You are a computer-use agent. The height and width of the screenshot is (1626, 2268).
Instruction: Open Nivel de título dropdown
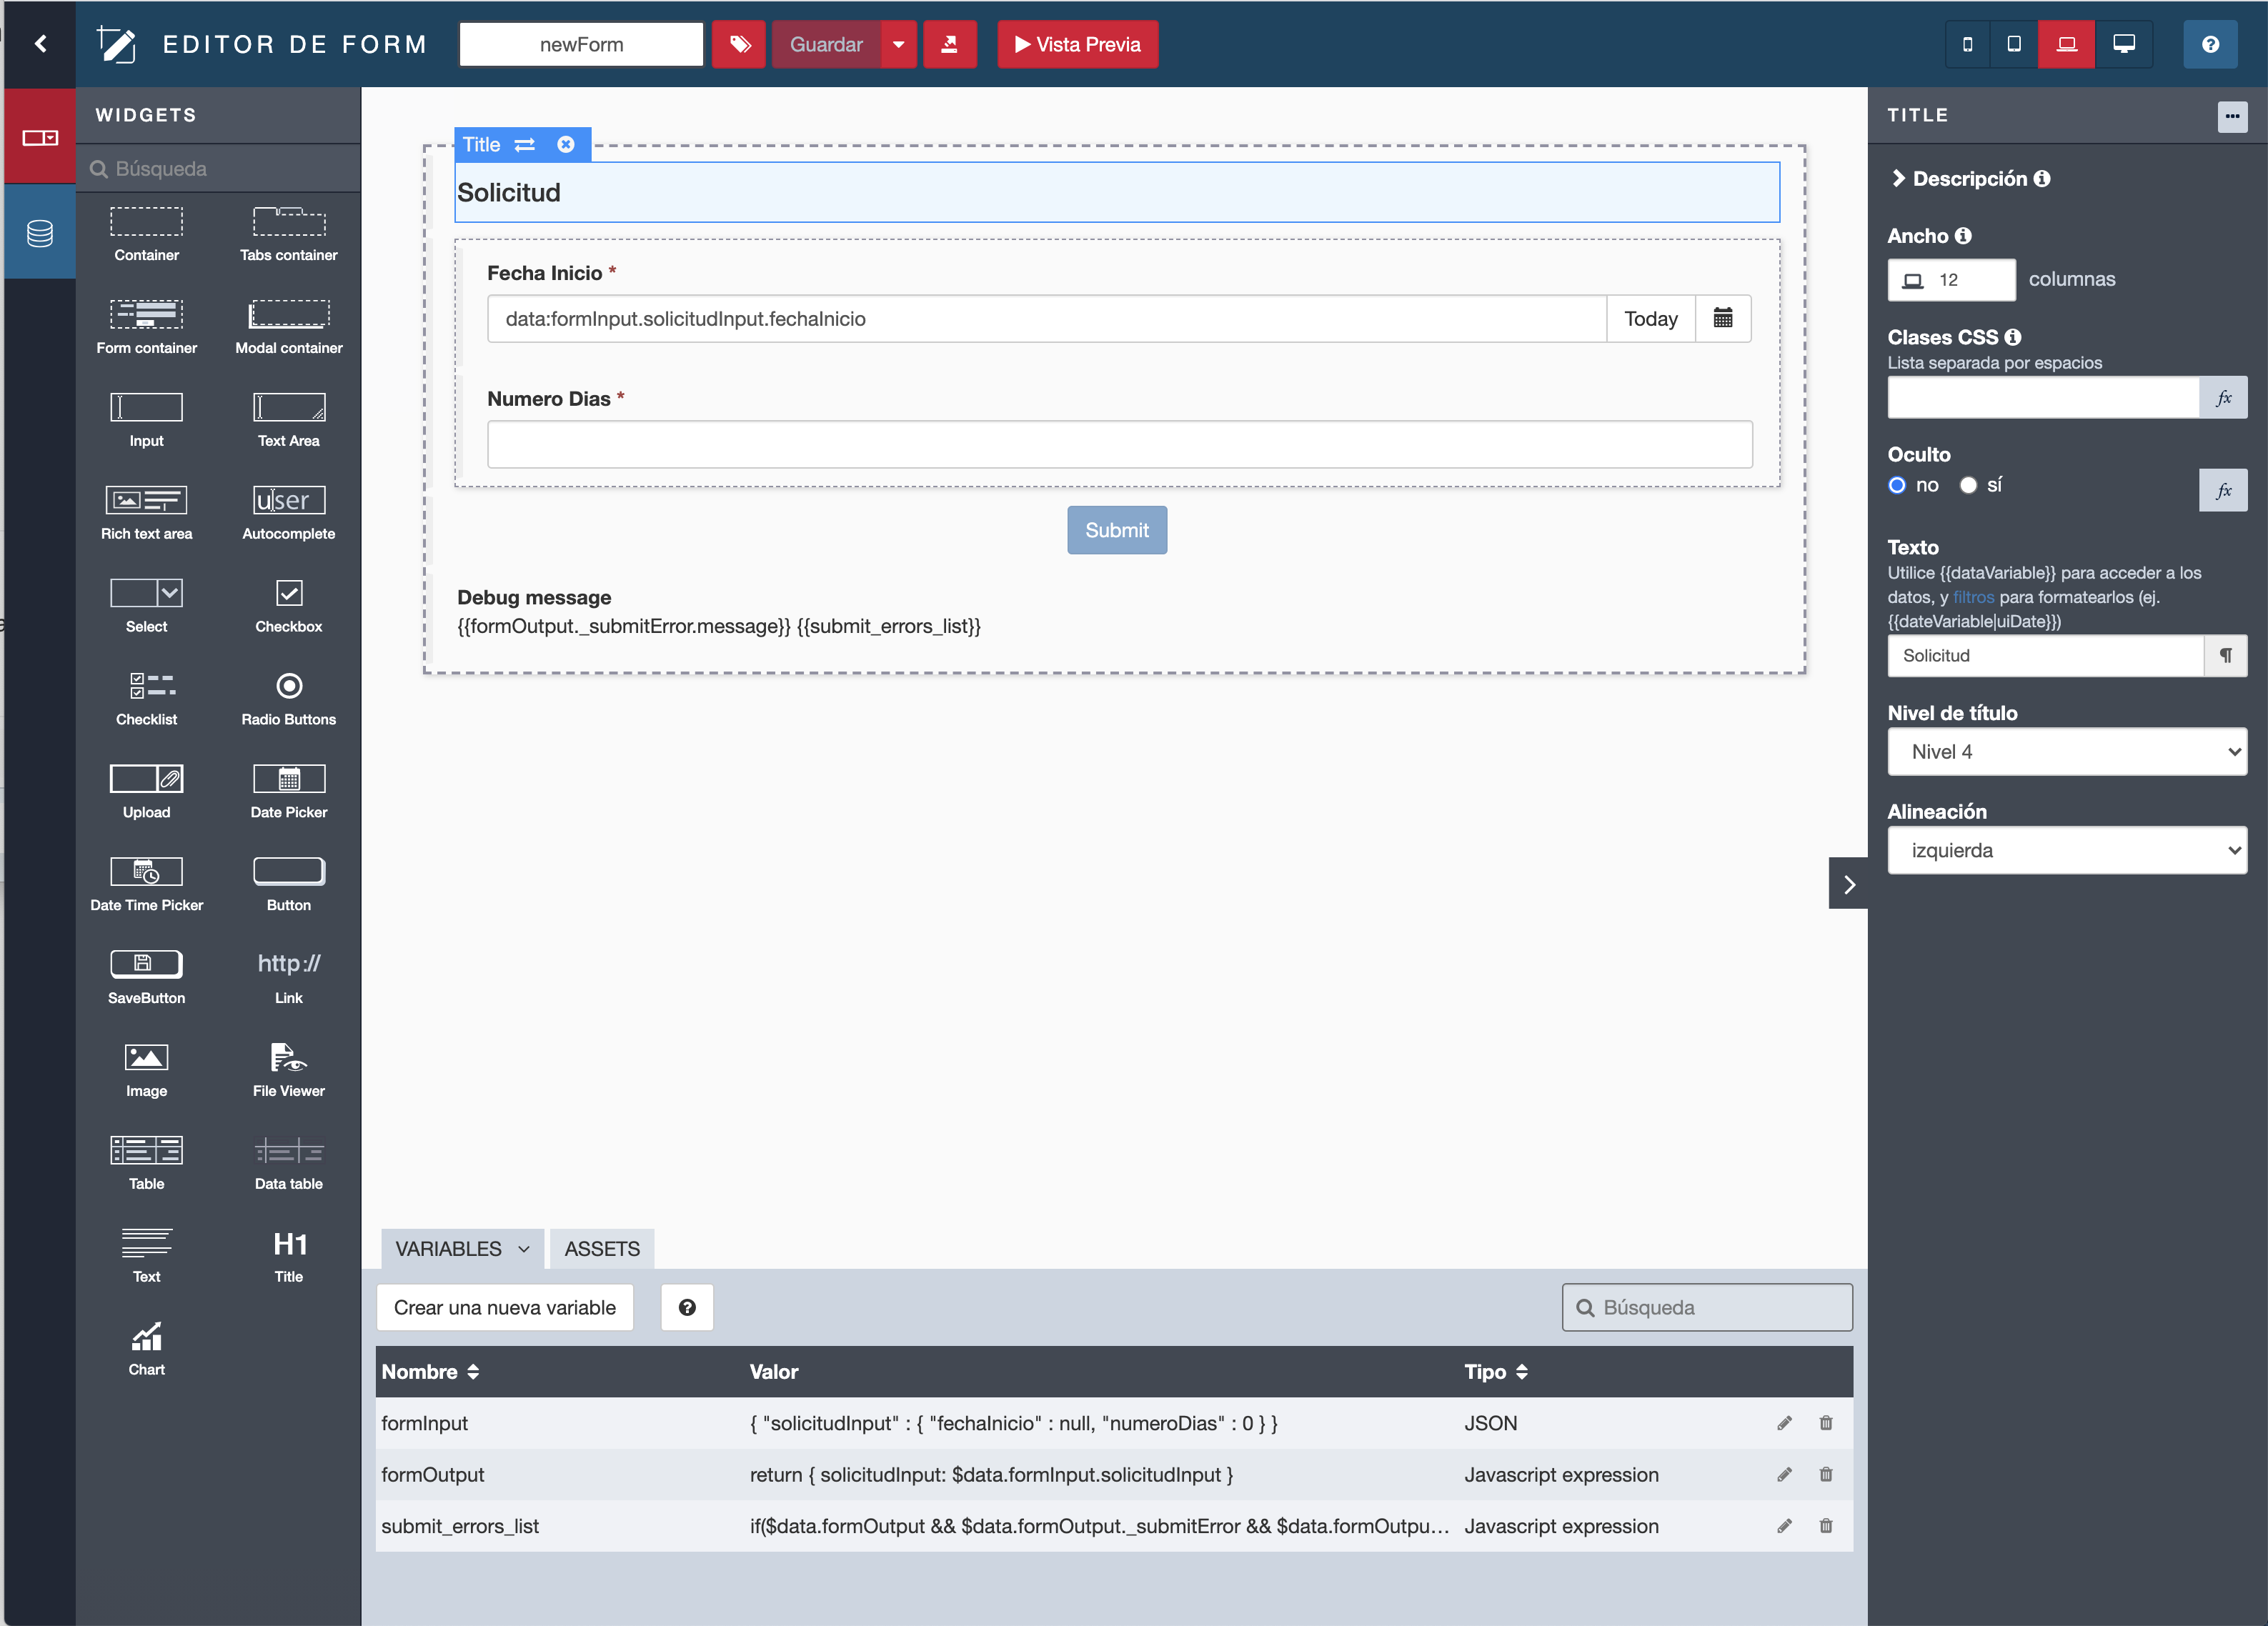2066,751
